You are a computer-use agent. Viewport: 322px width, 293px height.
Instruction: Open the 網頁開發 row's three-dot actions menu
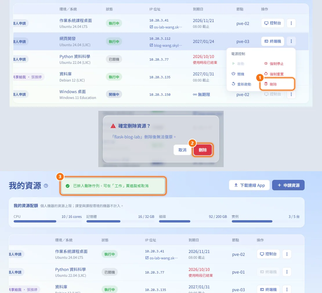pos(291,41)
